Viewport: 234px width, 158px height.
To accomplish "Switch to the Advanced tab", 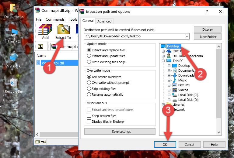I will pos(104,21).
